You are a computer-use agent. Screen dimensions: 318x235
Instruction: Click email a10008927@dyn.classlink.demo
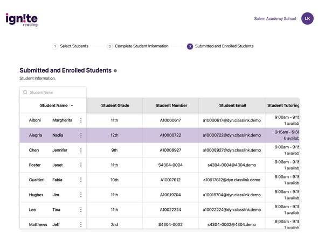[x=232, y=150]
